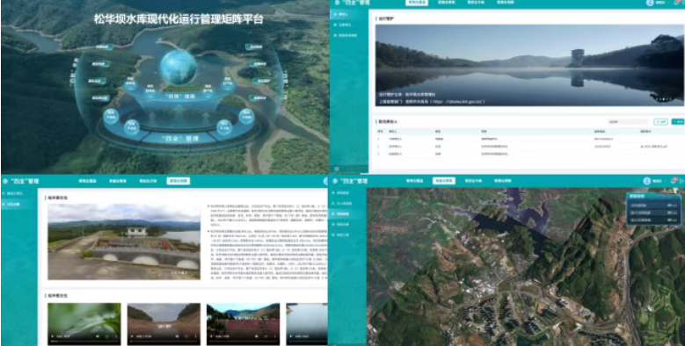The width and height of the screenshot is (685, 346).
Task: Switch to the fourth top tab in 运行管护 window
Action: (x=505, y=3)
